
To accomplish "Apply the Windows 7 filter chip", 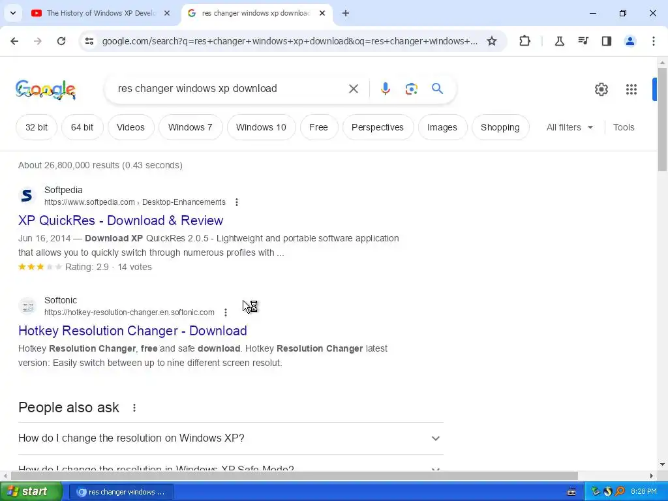I will pos(190,127).
